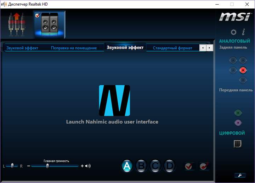Click the MSI logo
The image size is (255, 183).
coord(235,17)
